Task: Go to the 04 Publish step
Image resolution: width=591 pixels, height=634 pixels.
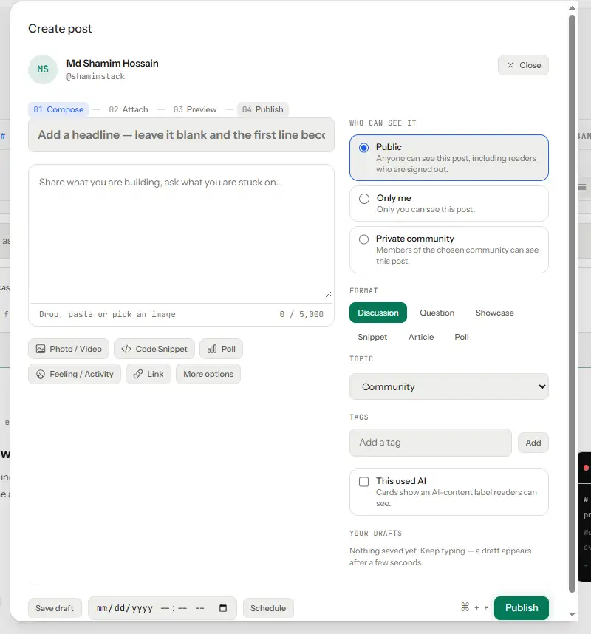Action: click(262, 109)
